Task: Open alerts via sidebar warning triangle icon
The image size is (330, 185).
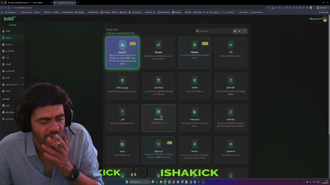Action: (x=3, y=31)
